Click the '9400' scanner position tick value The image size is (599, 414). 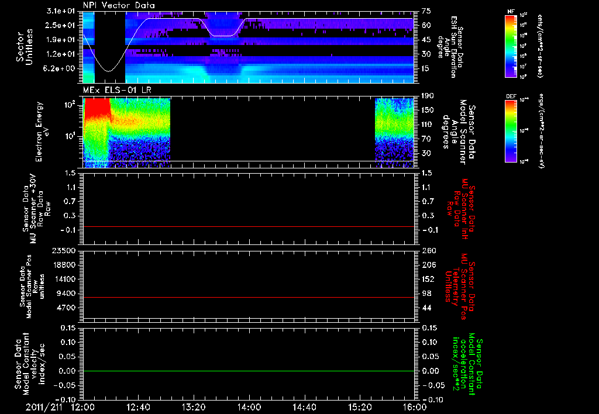coord(66,294)
